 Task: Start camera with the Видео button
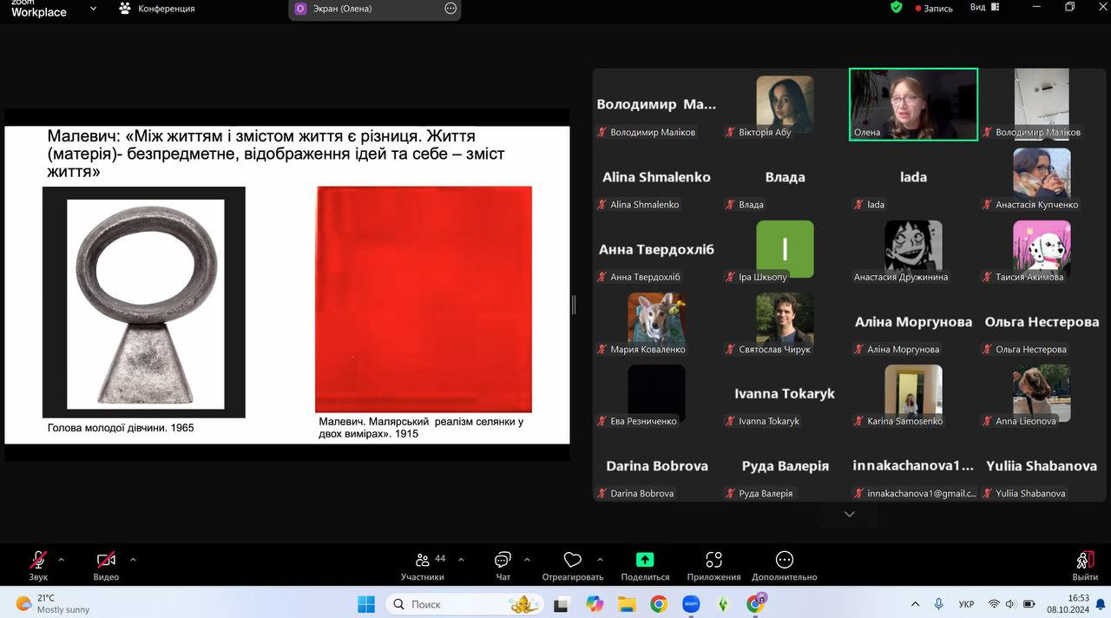tap(106, 564)
